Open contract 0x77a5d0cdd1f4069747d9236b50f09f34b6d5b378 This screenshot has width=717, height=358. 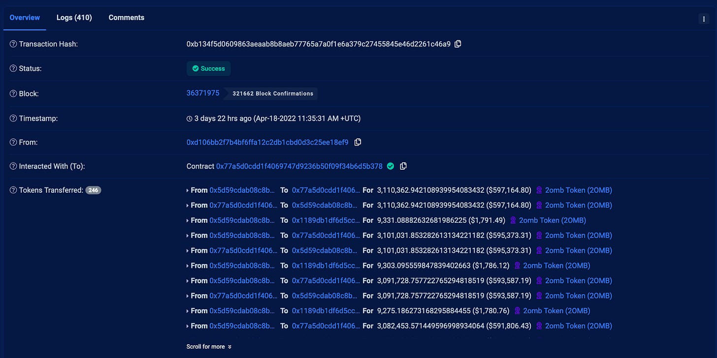click(x=299, y=166)
